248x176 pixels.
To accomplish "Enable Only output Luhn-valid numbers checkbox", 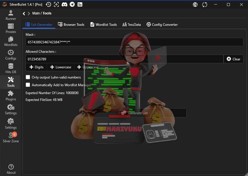I will pos(28,77).
